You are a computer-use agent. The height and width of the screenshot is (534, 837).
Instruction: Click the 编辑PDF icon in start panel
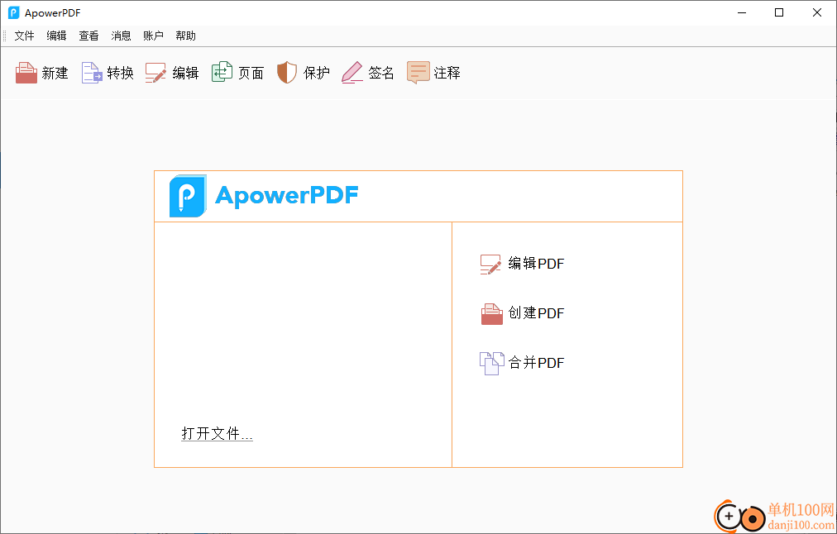tap(490, 264)
